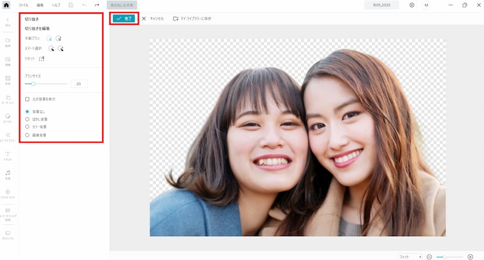Open the video panel in the sidebar

(8, 43)
